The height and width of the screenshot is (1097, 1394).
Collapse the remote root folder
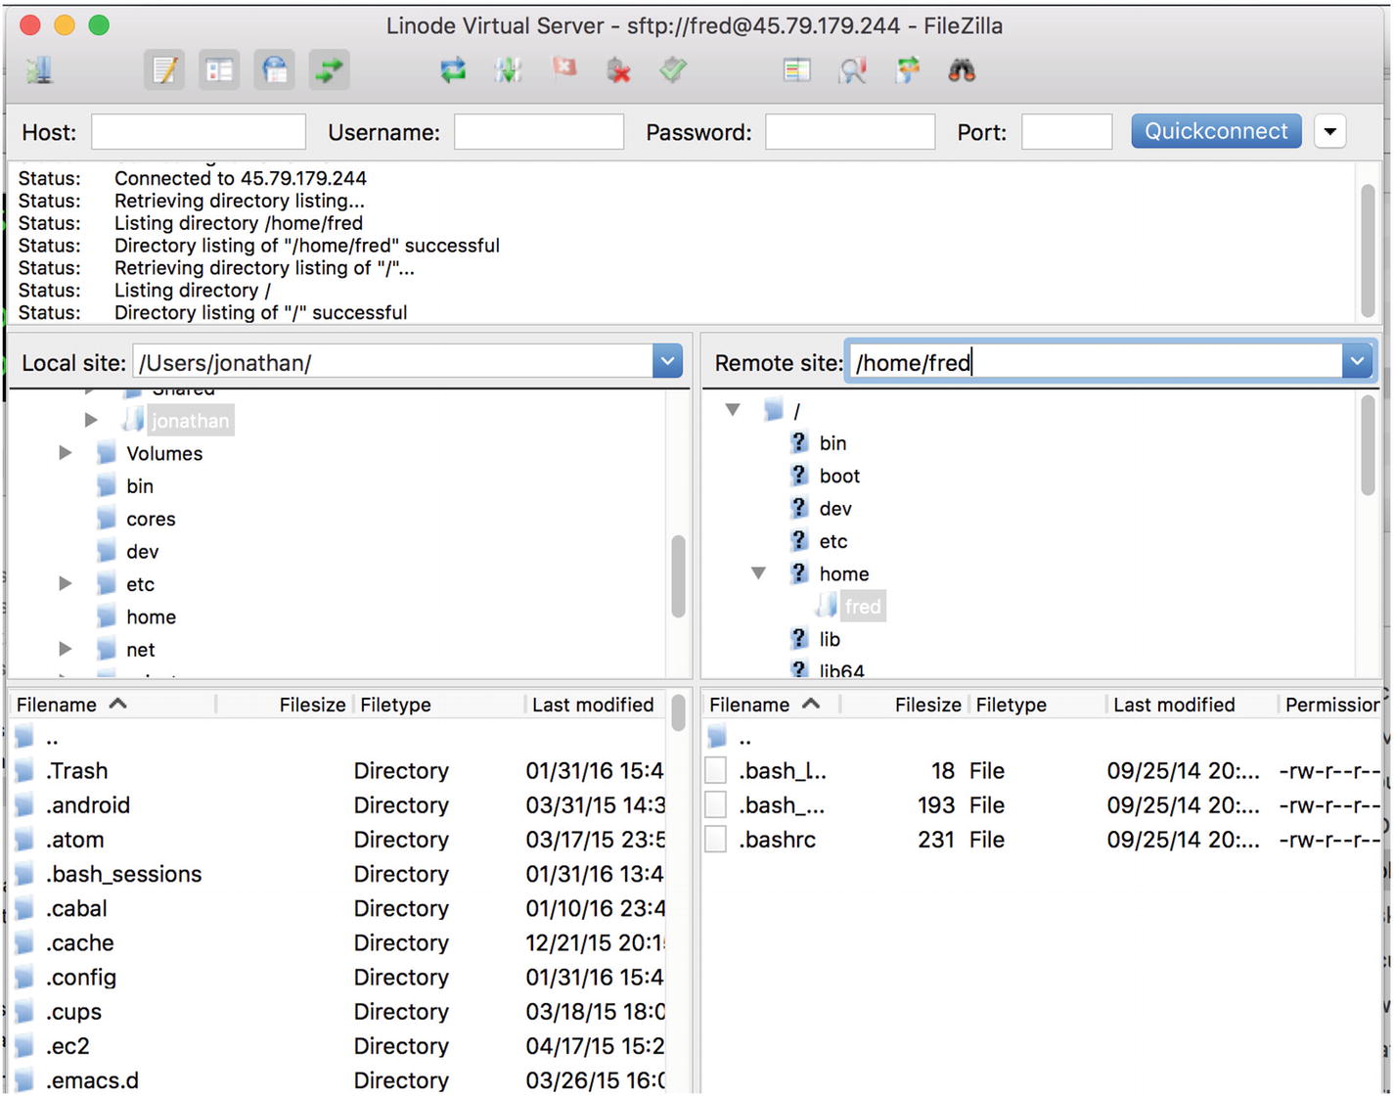click(733, 410)
